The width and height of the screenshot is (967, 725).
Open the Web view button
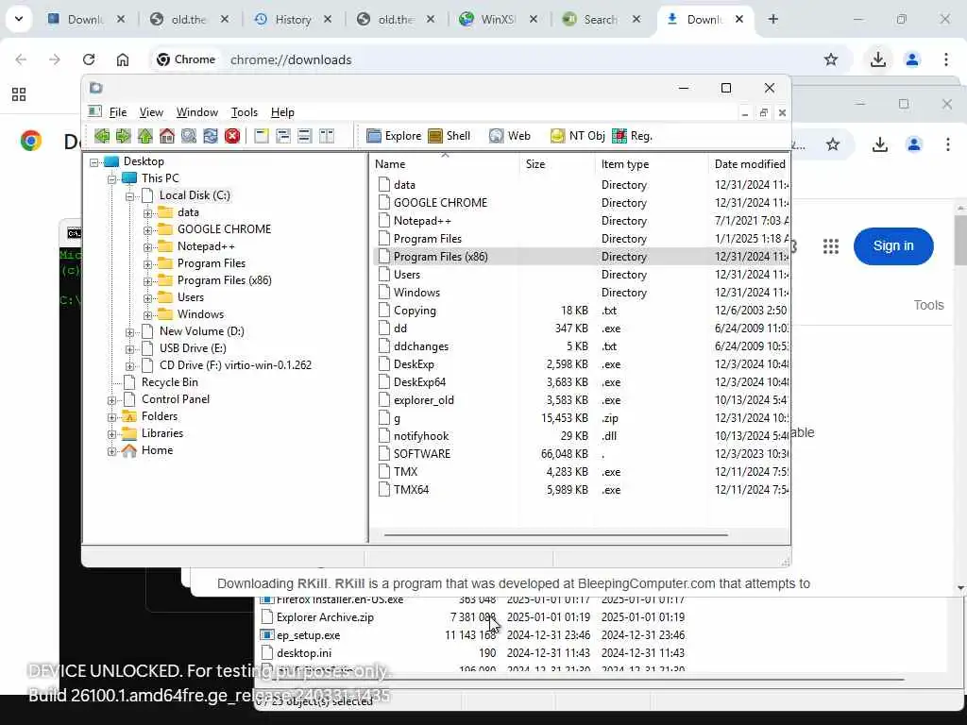click(509, 136)
